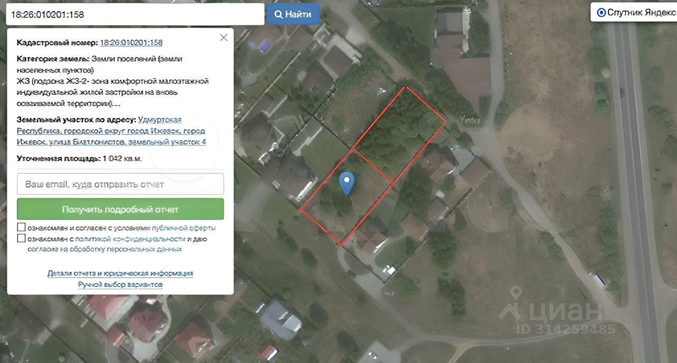Check the публичной оферты agreement box
This screenshot has height=363, width=677.
click(21, 228)
